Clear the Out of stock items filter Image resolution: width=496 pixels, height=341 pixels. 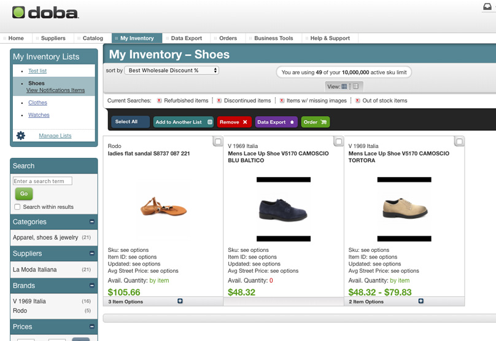coord(358,101)
